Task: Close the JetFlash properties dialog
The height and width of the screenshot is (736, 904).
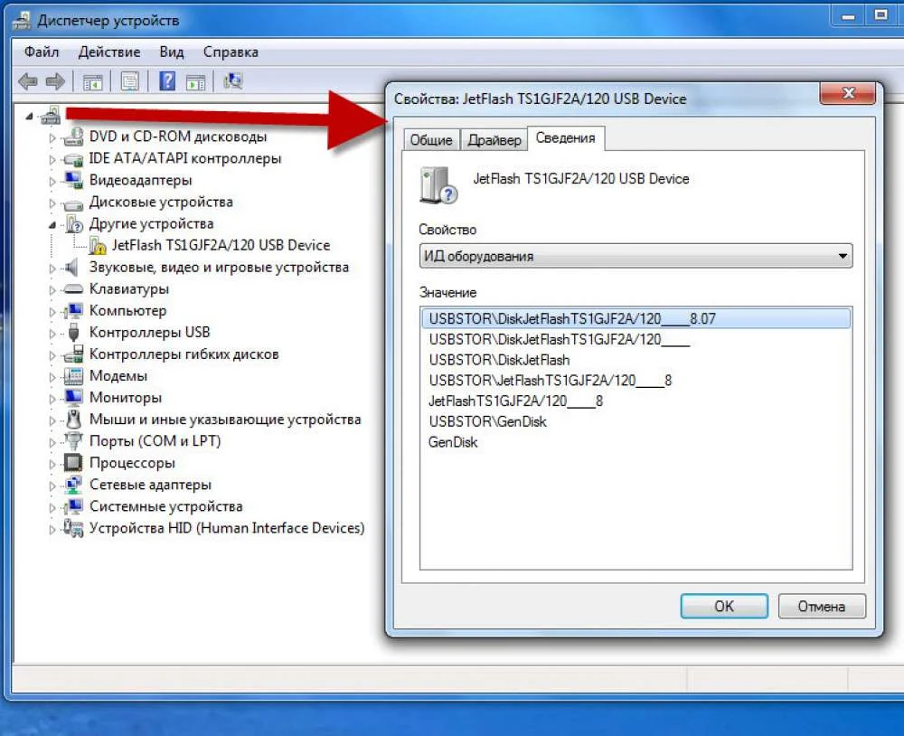Action: pyautogui.click(x=848, y=93)
